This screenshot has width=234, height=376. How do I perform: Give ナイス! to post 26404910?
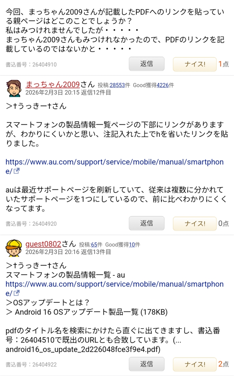(x=194, y=64)
